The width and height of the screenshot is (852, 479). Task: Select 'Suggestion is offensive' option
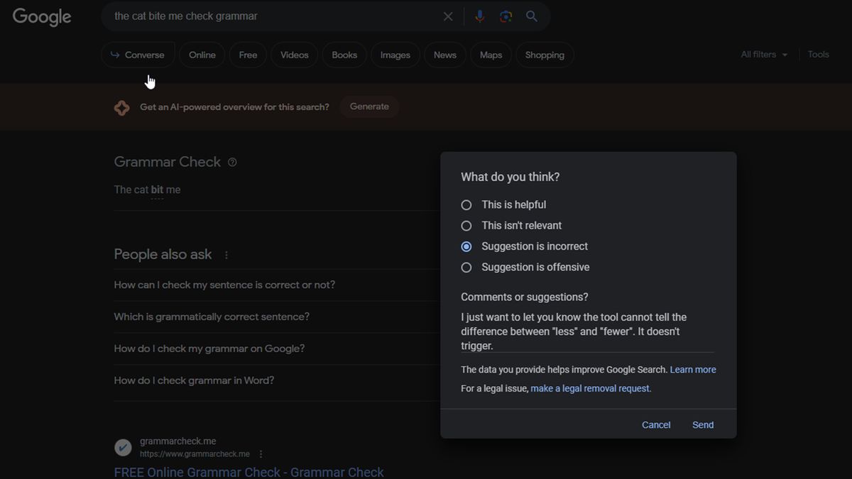click(x=466, y=268)
